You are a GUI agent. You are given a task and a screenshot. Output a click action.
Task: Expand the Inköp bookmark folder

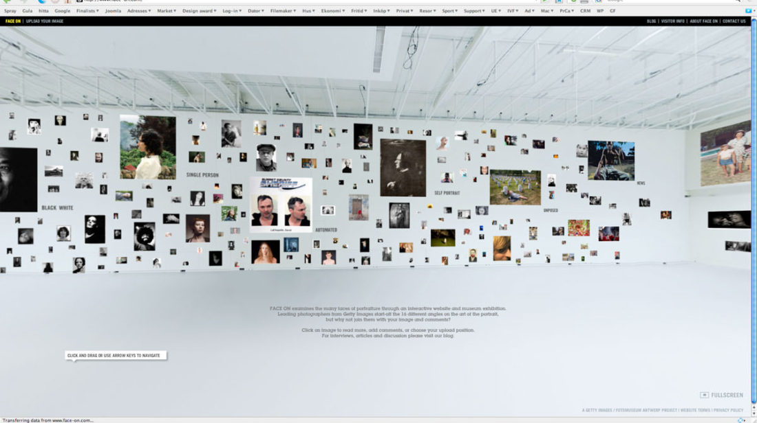(381, 10)
